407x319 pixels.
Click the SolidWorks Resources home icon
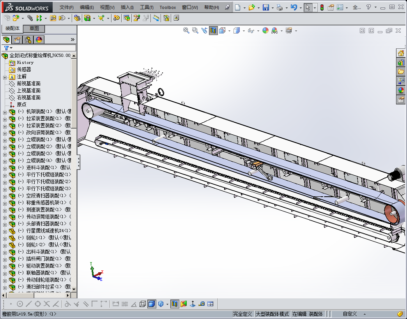pyautogui.click(x=401, y=53)
